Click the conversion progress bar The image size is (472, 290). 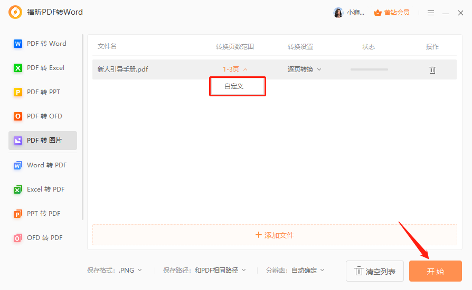point(369,69)
